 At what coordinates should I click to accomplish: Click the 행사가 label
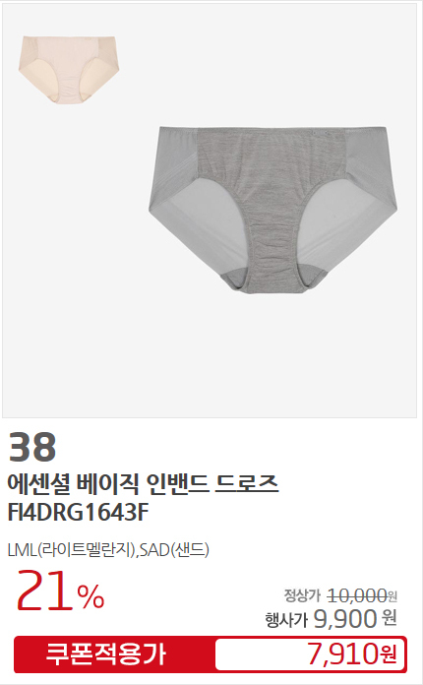pos(286,619)
